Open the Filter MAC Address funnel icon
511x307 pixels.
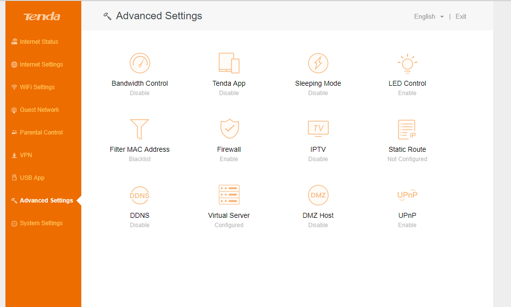[140, 129]
